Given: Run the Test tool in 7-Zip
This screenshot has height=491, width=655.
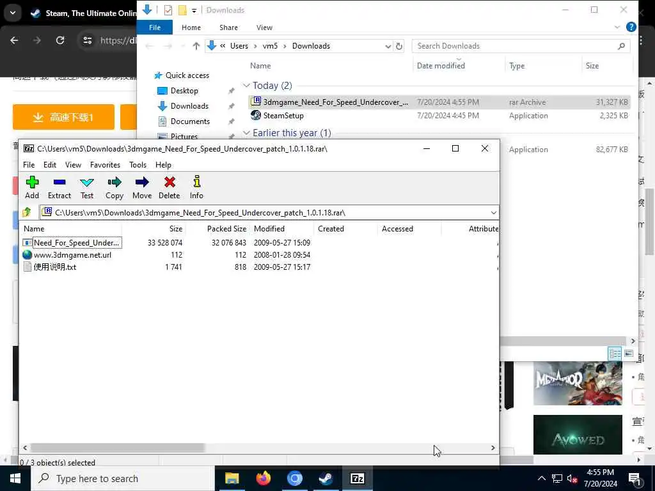Looking at the screenshot, I should (87, 187).
